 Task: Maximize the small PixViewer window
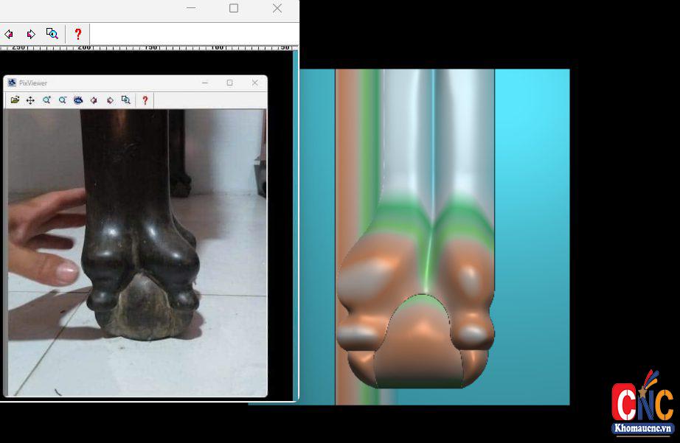(229, 83)
